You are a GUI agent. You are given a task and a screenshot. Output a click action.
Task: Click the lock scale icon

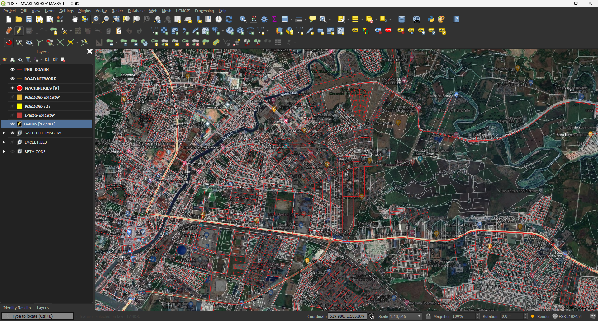click(x=428, y=316)
